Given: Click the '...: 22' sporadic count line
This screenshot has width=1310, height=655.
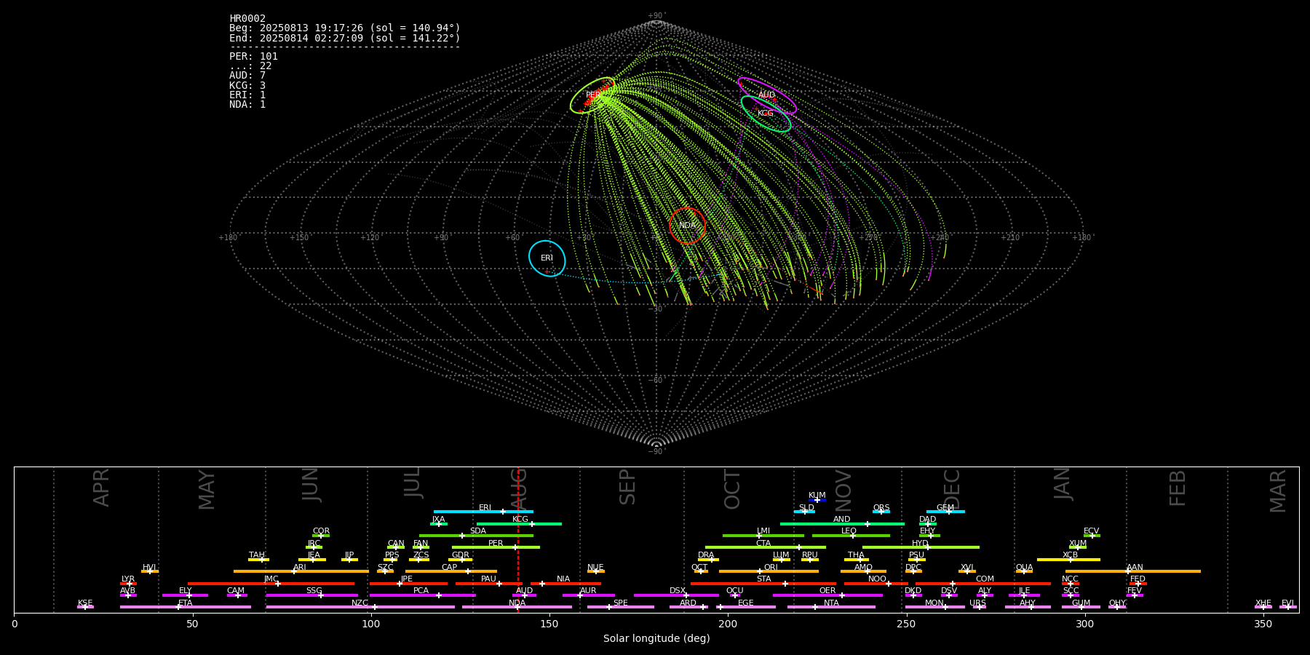Looking at the screenshot, I should [250, 66].
